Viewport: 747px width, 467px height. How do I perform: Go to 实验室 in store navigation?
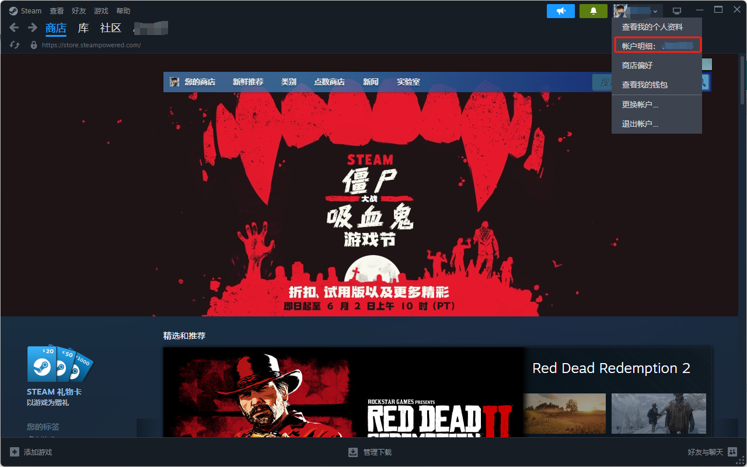(x=409, y=82)
